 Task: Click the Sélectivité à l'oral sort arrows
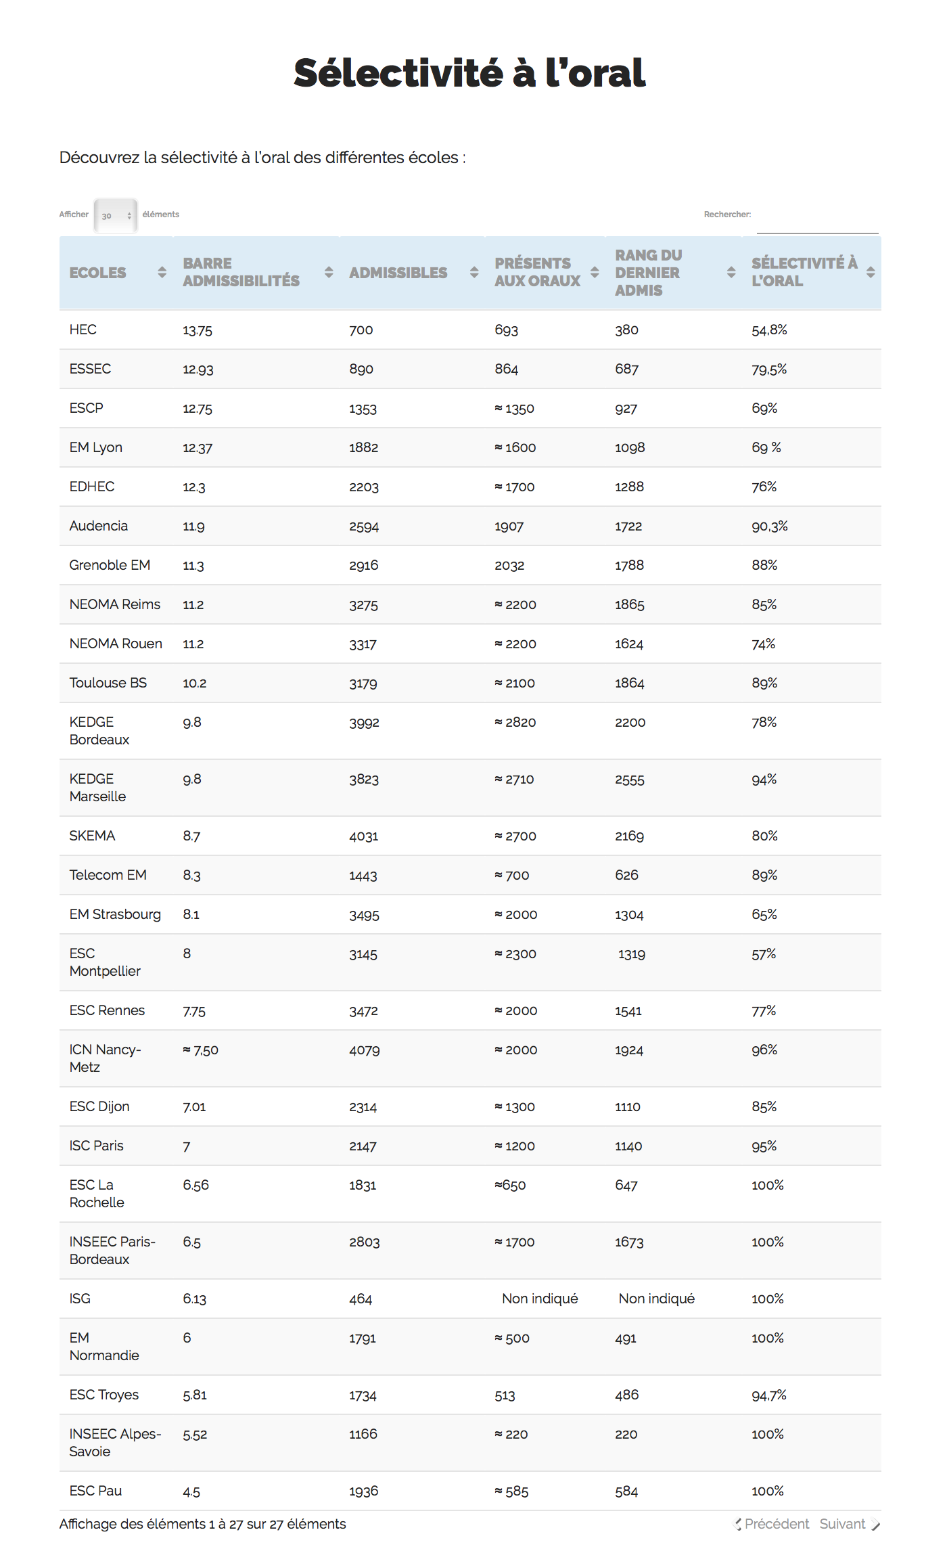[x=871, y=272]
